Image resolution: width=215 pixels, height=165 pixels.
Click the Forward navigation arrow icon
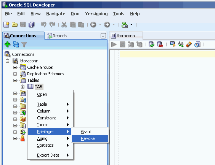pos(107,25)
